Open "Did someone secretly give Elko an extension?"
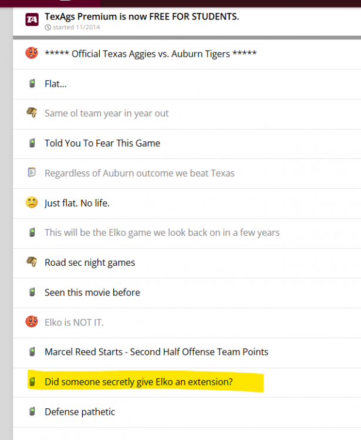Image resolution: width=361 pixels, height=440 pixels. (139, 382)
